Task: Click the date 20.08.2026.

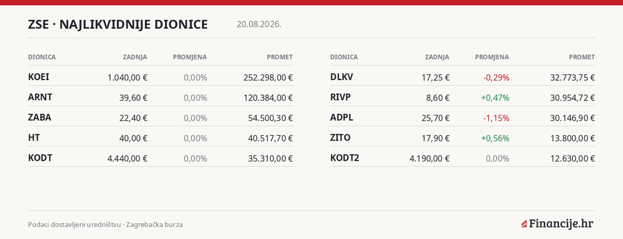Action: 259,24
